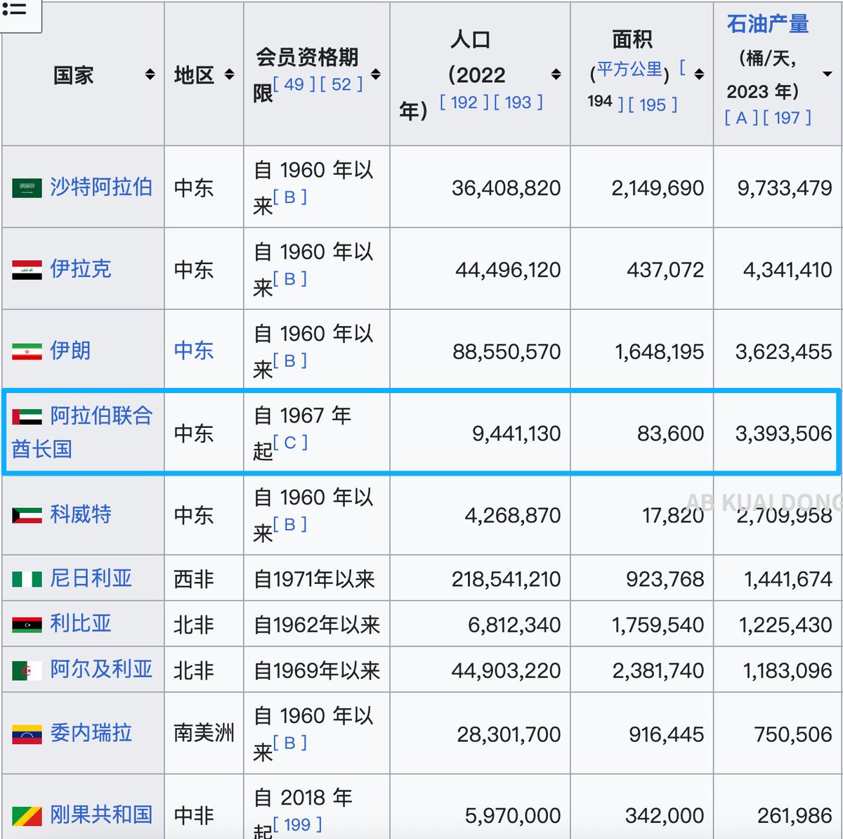Select population value 218,541,210
This screenshot has width=843, height=839.
coord(507,579)
